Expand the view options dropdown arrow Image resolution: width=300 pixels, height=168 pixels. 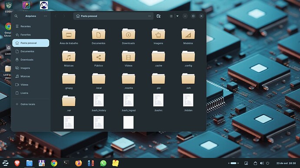(177, 16)
